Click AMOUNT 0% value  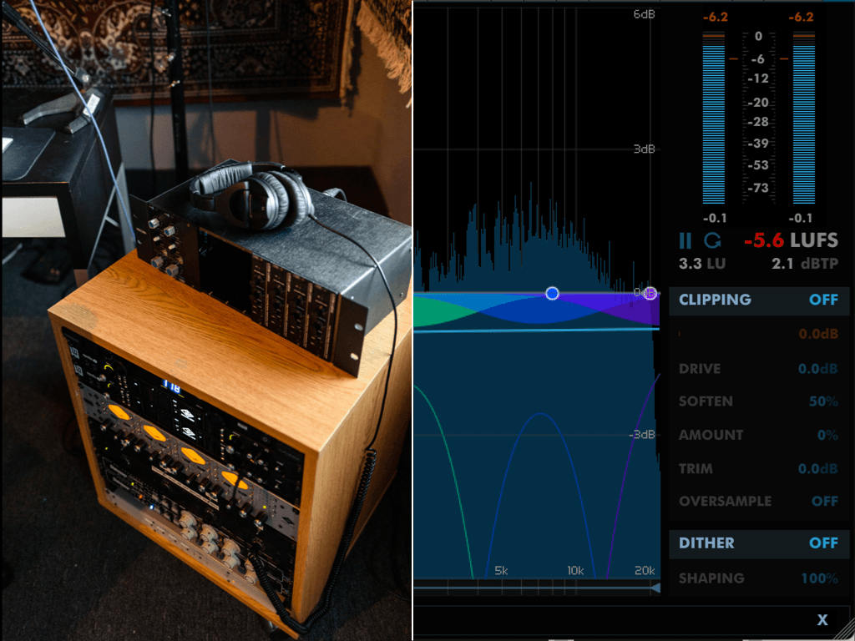click(x=827, y=435)
